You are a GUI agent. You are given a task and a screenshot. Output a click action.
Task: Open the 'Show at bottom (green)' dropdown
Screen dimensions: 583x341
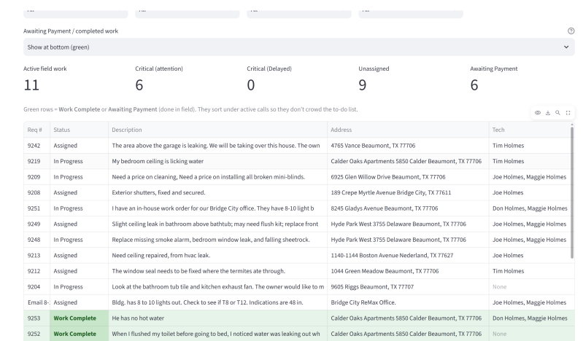pos(299,47)
